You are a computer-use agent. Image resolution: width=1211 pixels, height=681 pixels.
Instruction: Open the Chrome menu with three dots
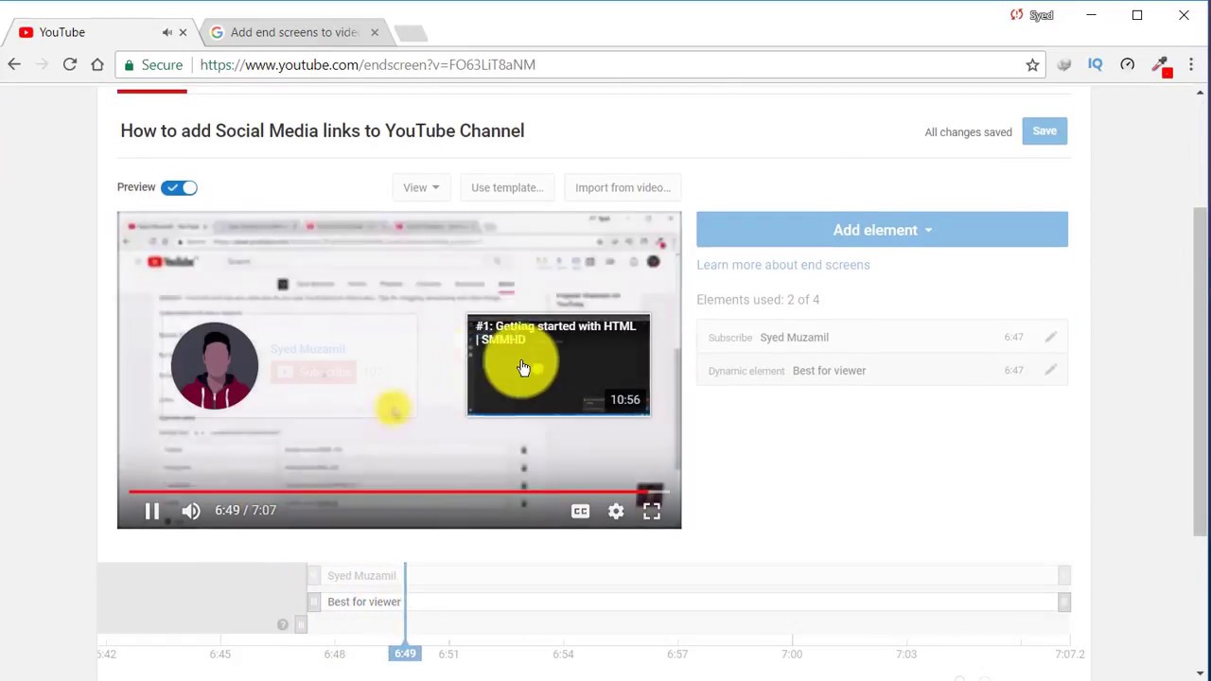pos(1191,64)
